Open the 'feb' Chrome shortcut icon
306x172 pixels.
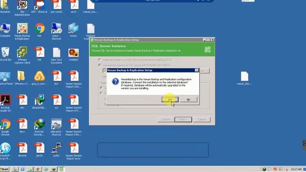39,30
